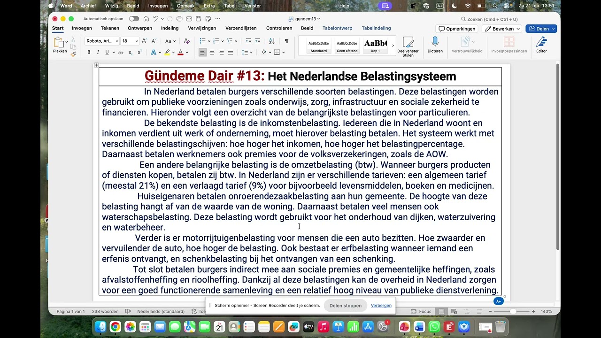
Task: Toggle Focus mode in status bar
Action: (421, 311)
